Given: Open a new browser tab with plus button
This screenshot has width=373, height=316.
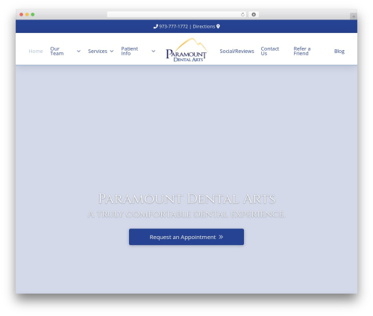Looking at the screenshot, I should pos(354,16).
